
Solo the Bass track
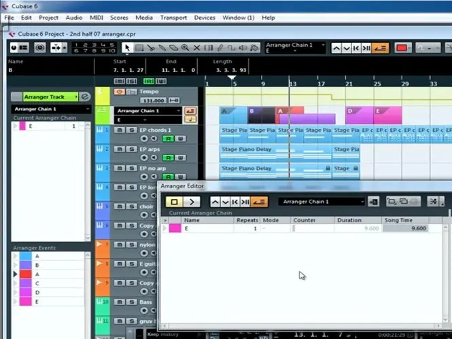tap(131, 302)
